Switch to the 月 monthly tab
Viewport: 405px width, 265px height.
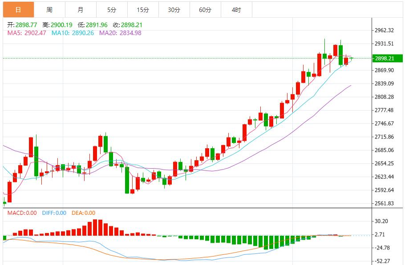point(81,10)
